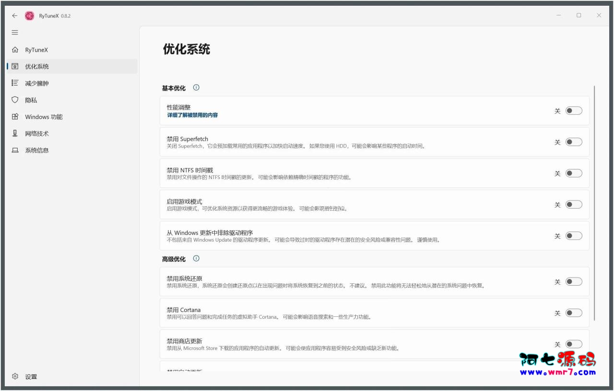
Task: Click the 网络技术 icon
Action: (x=15, y=134)
